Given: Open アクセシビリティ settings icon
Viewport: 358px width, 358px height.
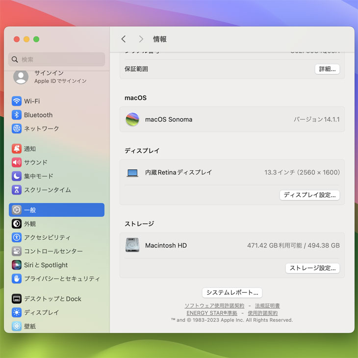Looking at the screenshot, I should [17, 237].
